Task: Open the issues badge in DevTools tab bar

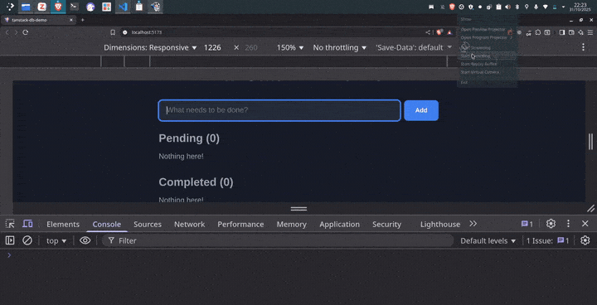Action: [527, 224]
